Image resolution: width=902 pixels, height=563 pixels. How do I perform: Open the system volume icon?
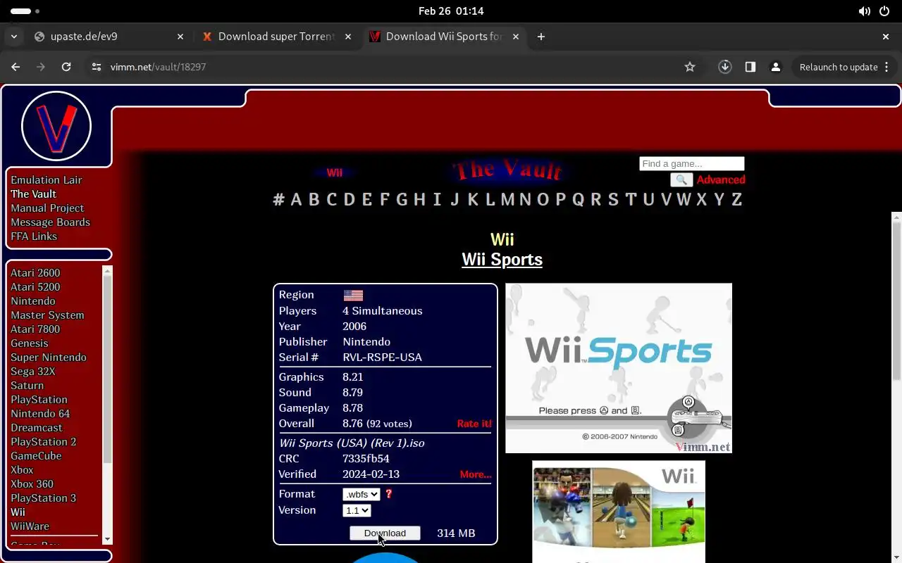click(864, 11)
